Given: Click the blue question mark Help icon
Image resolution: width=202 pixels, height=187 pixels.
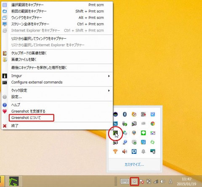Looking at the screenshot, I should pyautogui.click(x=5, y=105).
